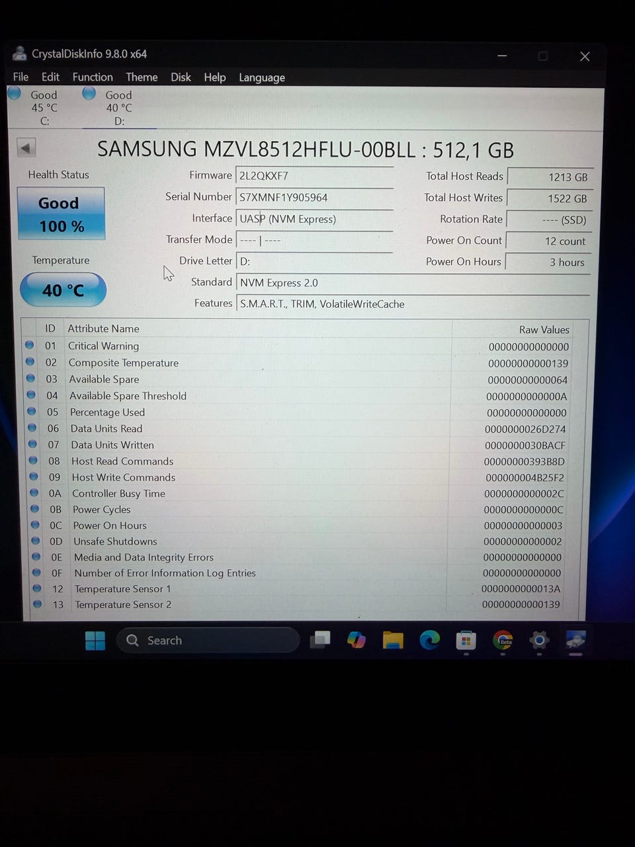Screen dimensions: 635x847
Task: Click the Power On Hours value 3 hours
Action: 548,262
